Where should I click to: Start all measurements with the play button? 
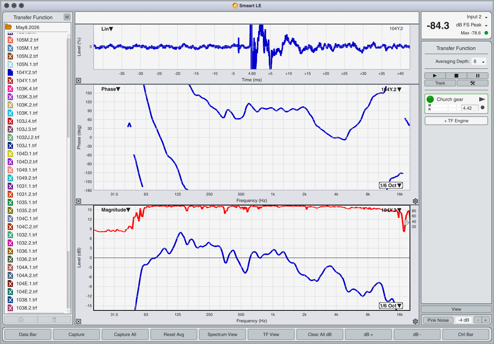[435, 76]
